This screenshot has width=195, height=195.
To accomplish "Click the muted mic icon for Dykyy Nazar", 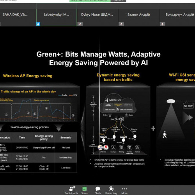I will pos(80,24).
